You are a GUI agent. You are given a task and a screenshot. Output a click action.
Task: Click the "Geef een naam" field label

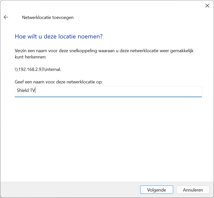click(x=59, y=82)
